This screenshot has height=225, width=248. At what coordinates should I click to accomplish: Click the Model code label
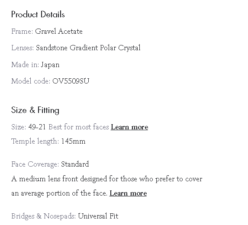click(31, 81)
